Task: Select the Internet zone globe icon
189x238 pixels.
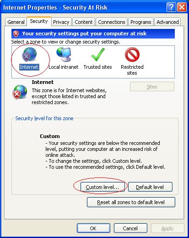Action: 29,54
